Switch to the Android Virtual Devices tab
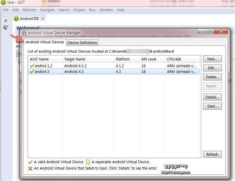The height and width of the screenshot is (181, 235). pyautogui.click(x=45, y=42)
